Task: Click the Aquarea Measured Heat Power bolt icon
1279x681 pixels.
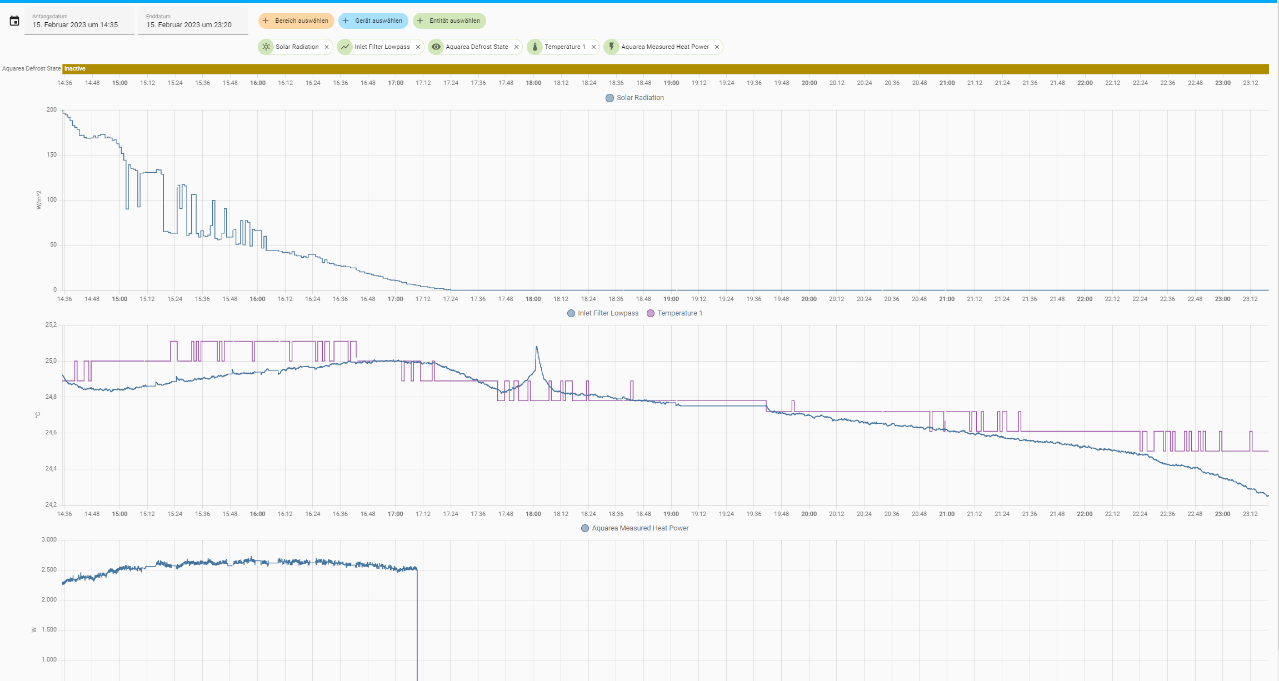Action: (612, 47)
